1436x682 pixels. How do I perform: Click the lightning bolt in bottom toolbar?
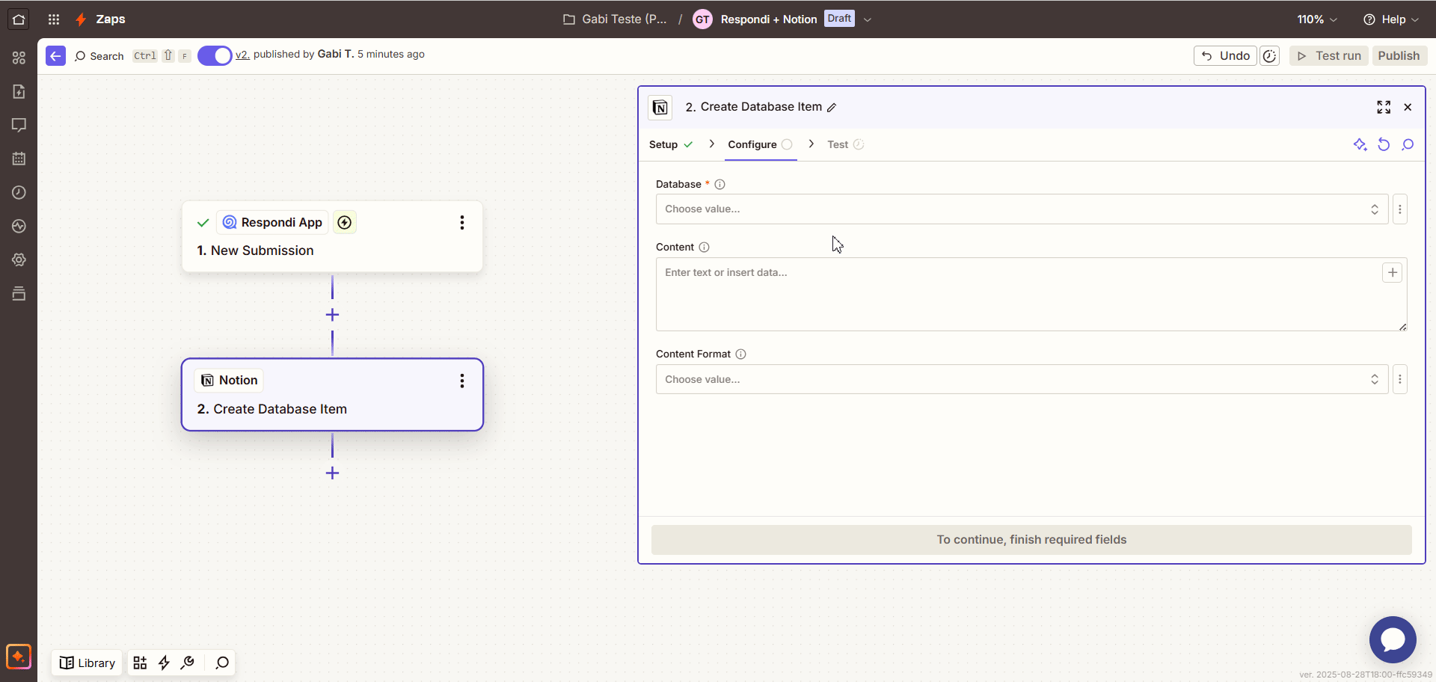point(164,663)
